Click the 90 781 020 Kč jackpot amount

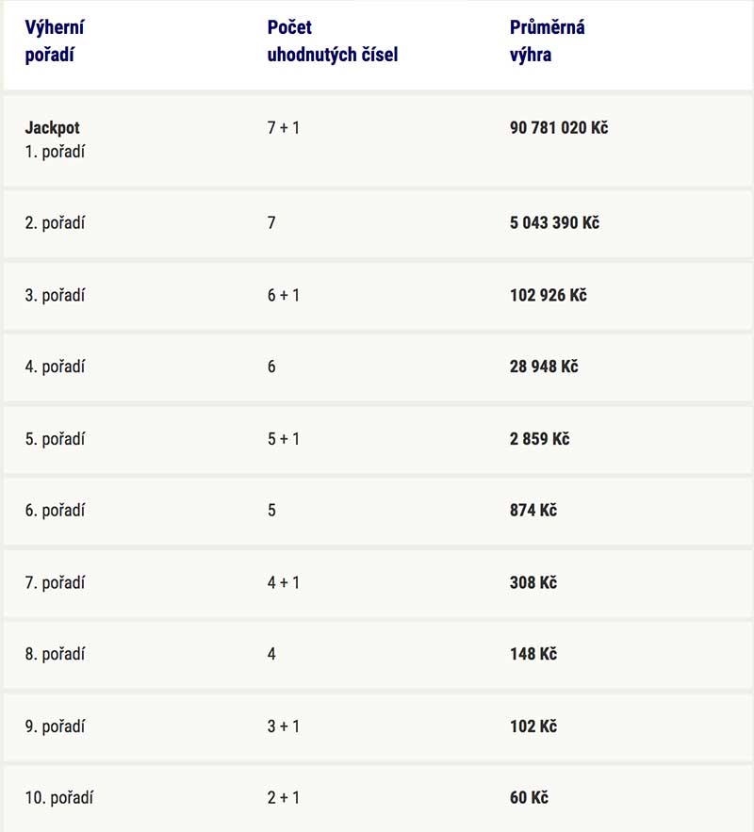tap(559, 128)
